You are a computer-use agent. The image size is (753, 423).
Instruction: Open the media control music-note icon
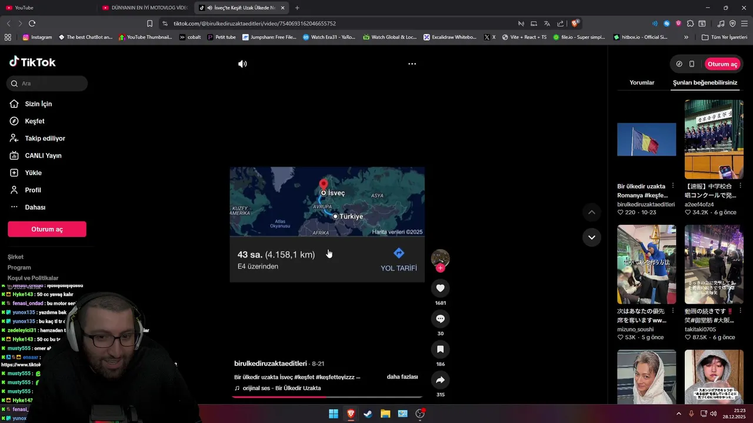[x=721, y=23]
